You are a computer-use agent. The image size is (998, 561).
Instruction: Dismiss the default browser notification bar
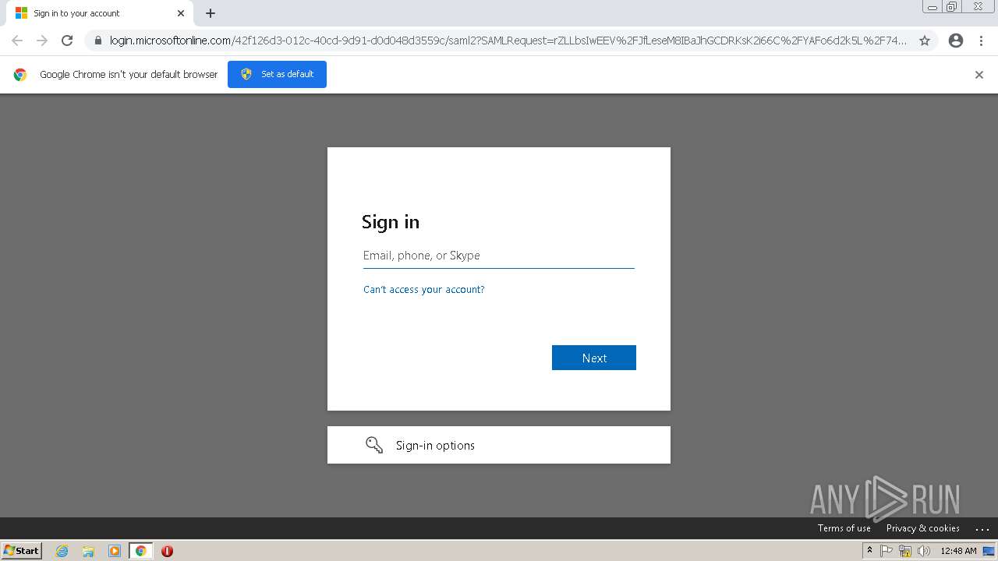pyautogui.click(x=979, y=75)
